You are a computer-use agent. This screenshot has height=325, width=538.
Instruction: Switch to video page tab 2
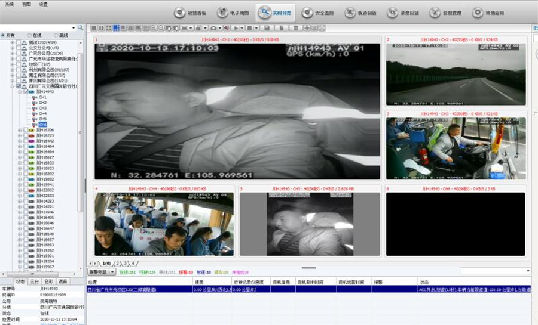coord(117,263)
